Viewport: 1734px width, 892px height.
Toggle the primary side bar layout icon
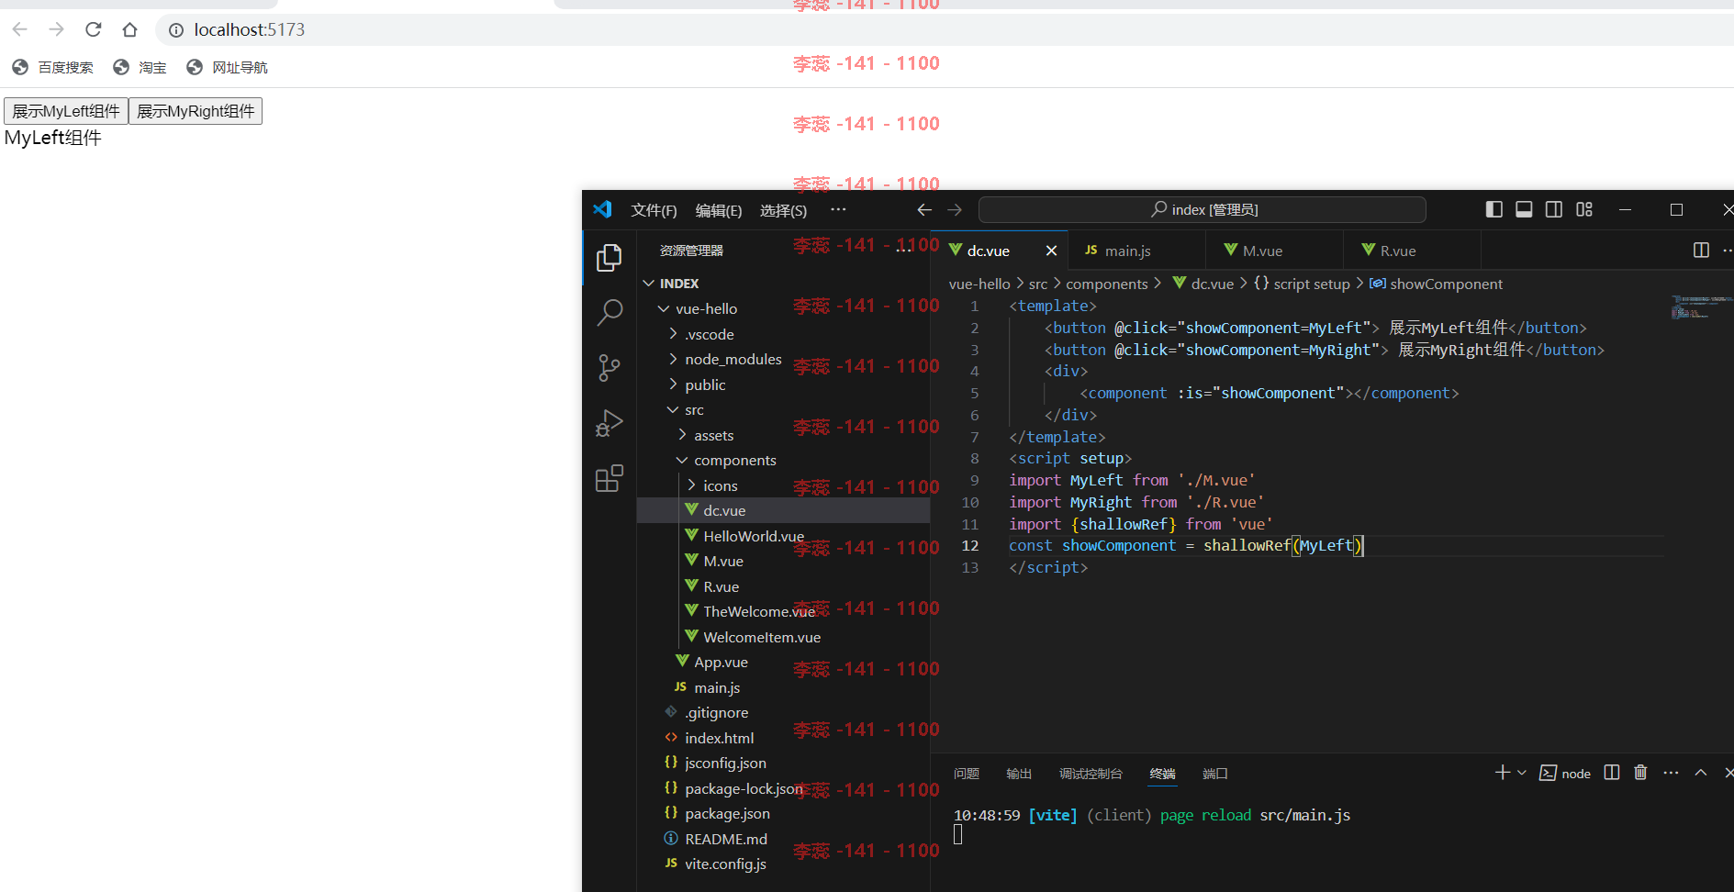[1493, 209]
